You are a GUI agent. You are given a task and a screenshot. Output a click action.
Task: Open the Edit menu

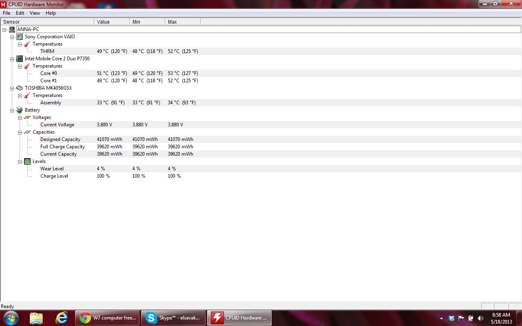[20, 13]
